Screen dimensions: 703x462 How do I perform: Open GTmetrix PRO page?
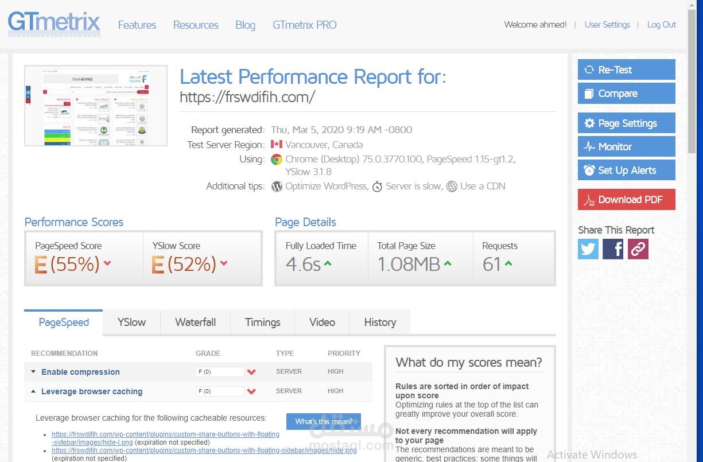(305, 25)
